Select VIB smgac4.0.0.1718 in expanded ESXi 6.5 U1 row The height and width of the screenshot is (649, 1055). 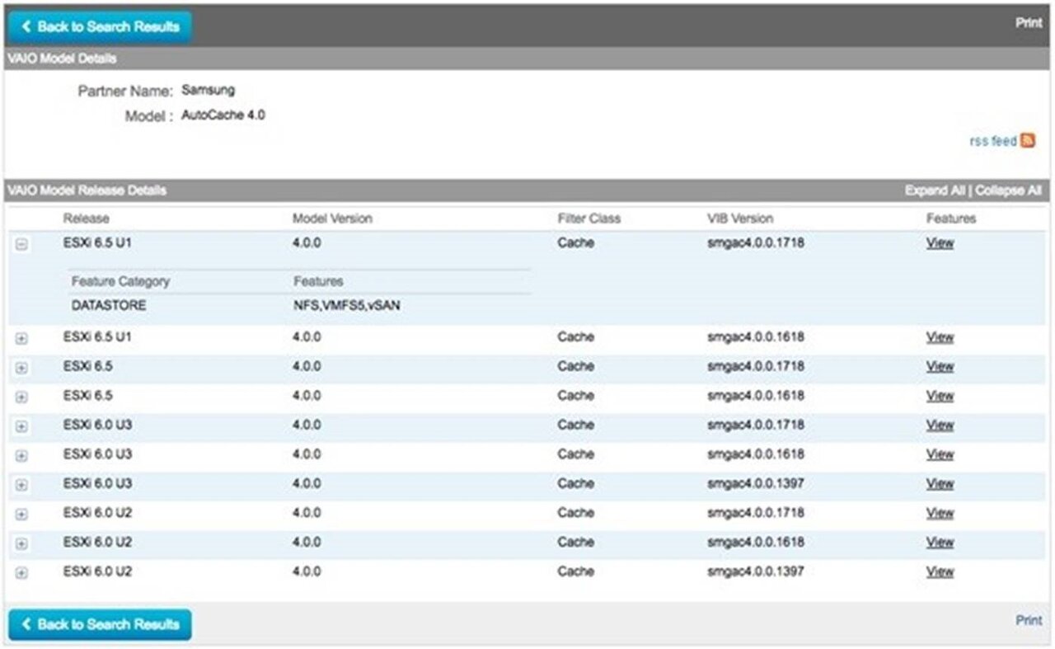pos(756,243)
